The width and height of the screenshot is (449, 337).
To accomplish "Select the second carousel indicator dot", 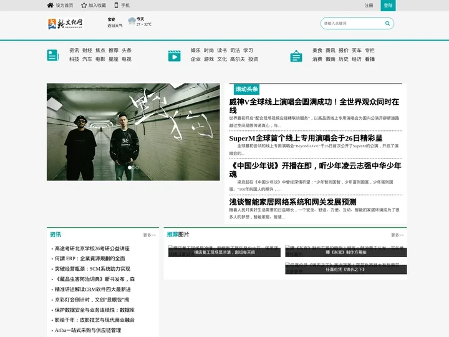I will pyautogui.click(x=133, y=168).
